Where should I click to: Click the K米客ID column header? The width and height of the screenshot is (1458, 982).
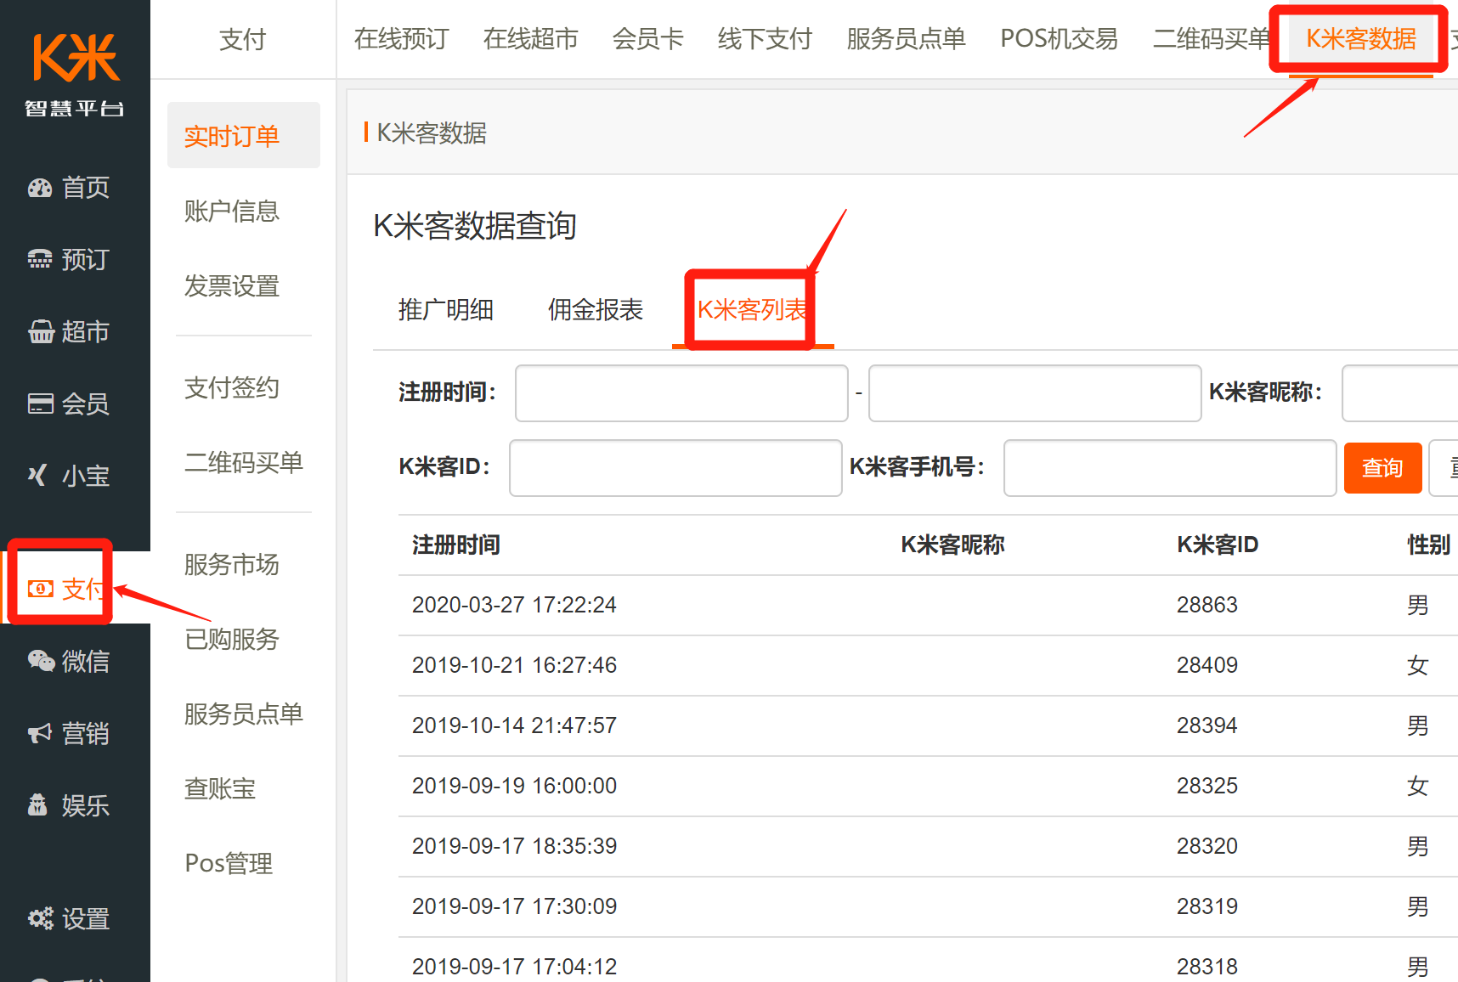(x=1218, y=545)
